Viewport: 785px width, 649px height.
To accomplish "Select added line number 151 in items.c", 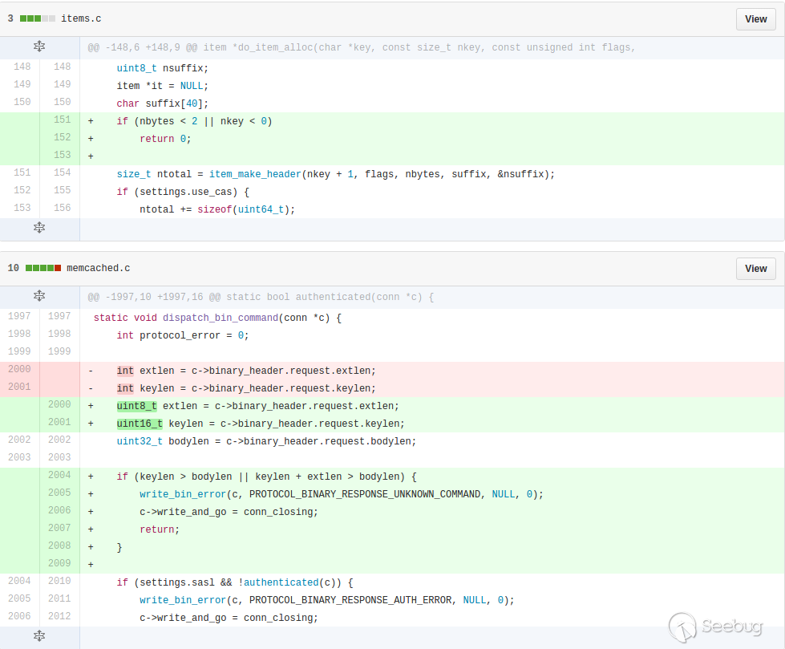I will [61, 121].
